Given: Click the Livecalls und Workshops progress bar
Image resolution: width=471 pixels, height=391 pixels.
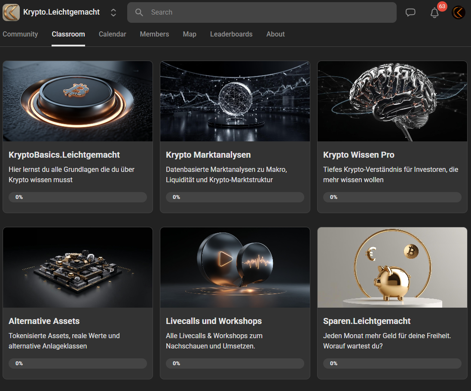Looking at the screenshot, I should [235, 364].
